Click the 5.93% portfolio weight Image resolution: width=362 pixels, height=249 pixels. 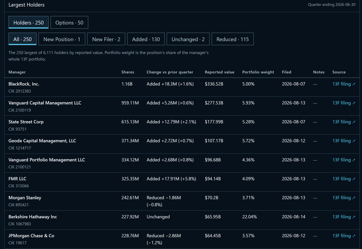tap(248, 103)
